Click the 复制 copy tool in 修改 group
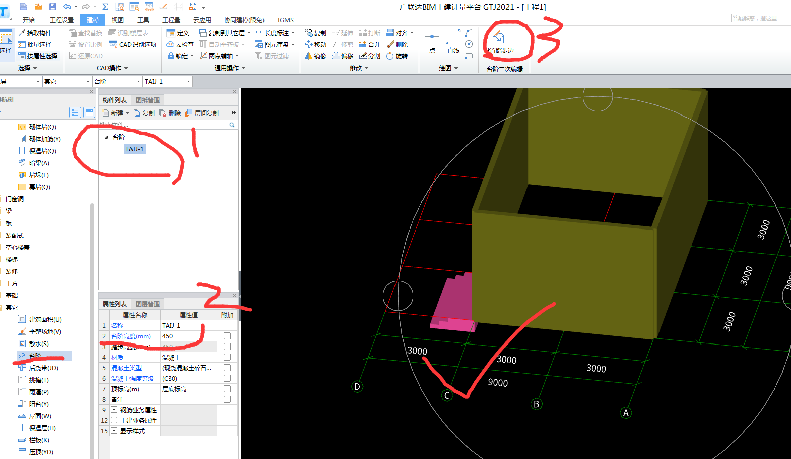The height and width of the screenshot is (459, 791). coord(315,33)
